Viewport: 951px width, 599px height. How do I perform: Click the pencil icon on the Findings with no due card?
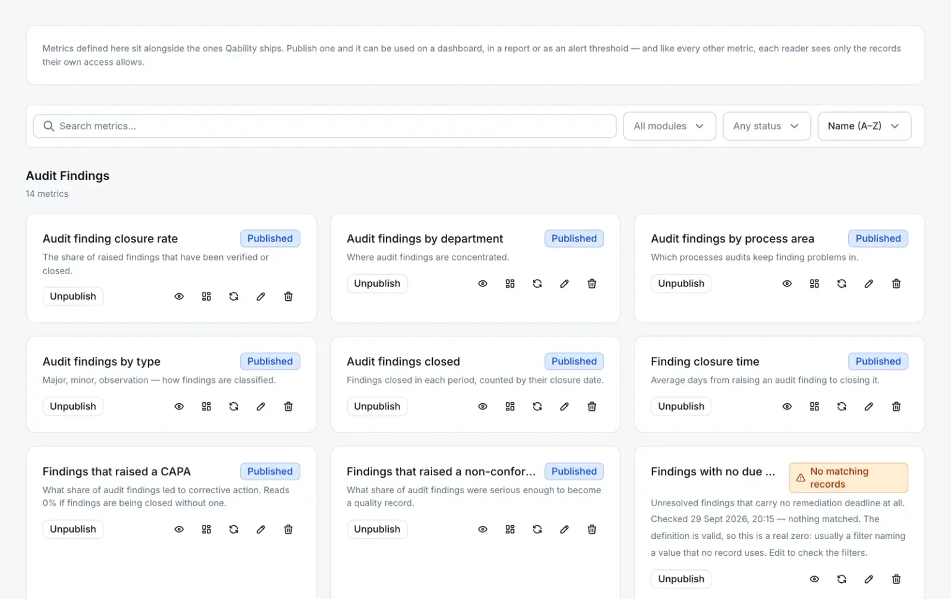[869, 579]
